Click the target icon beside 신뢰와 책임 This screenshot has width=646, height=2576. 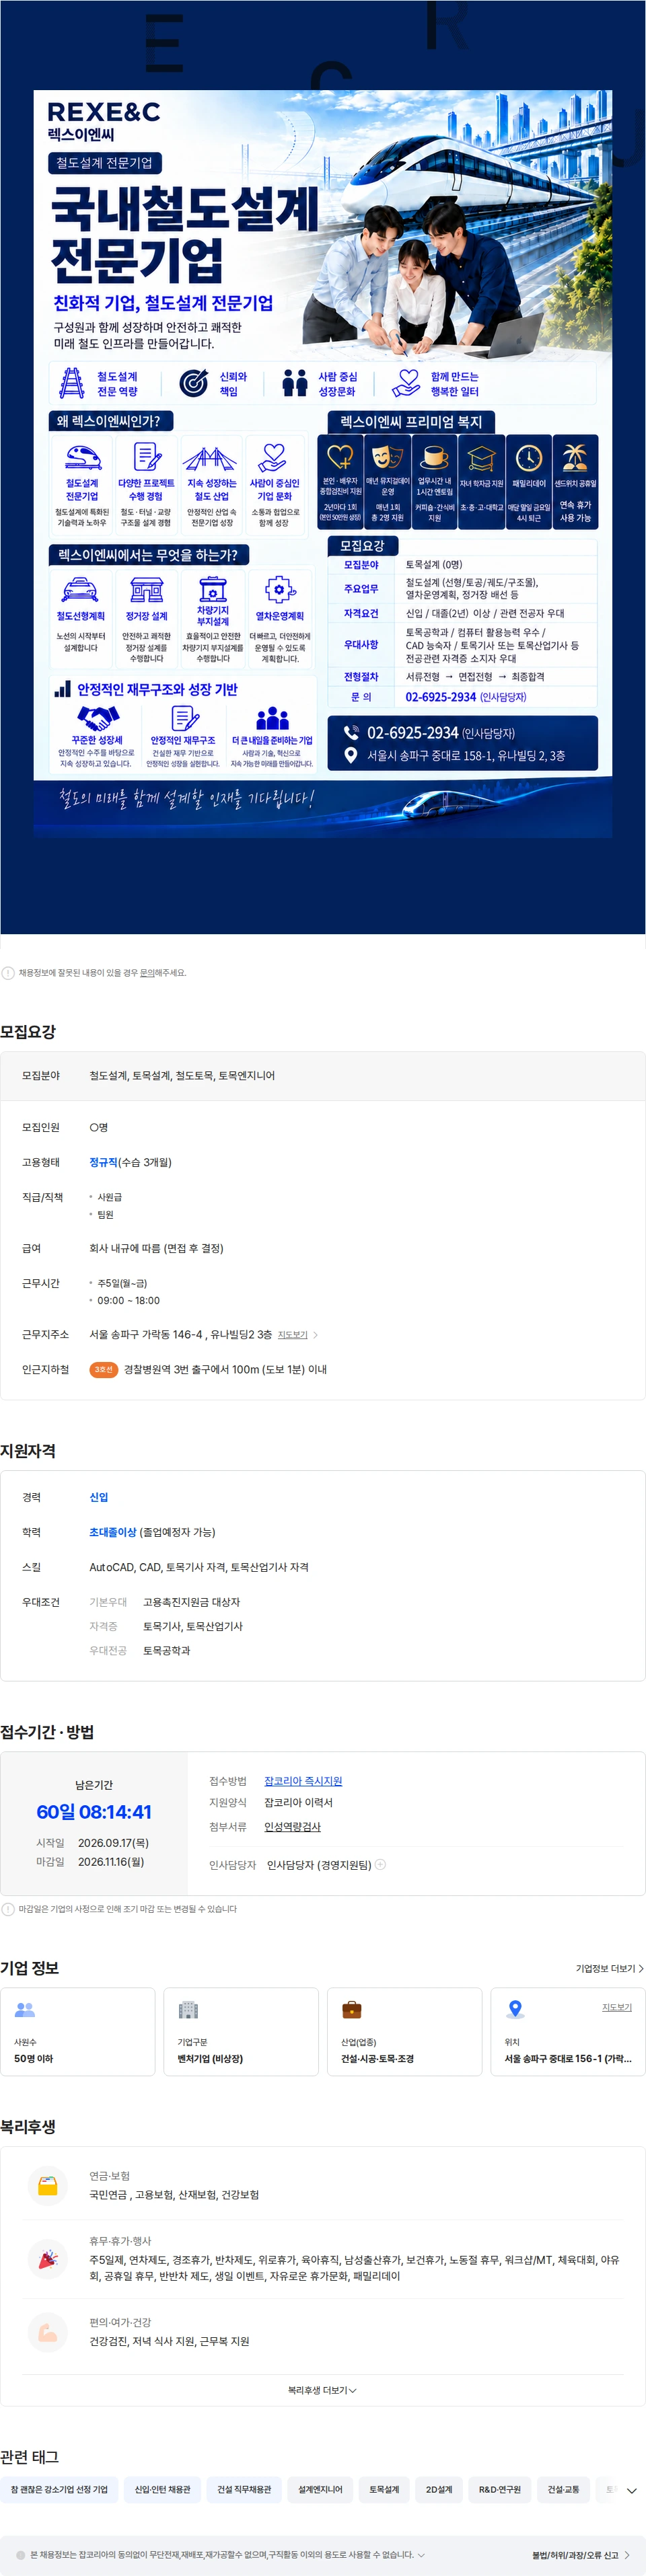(x=193, y=383)
